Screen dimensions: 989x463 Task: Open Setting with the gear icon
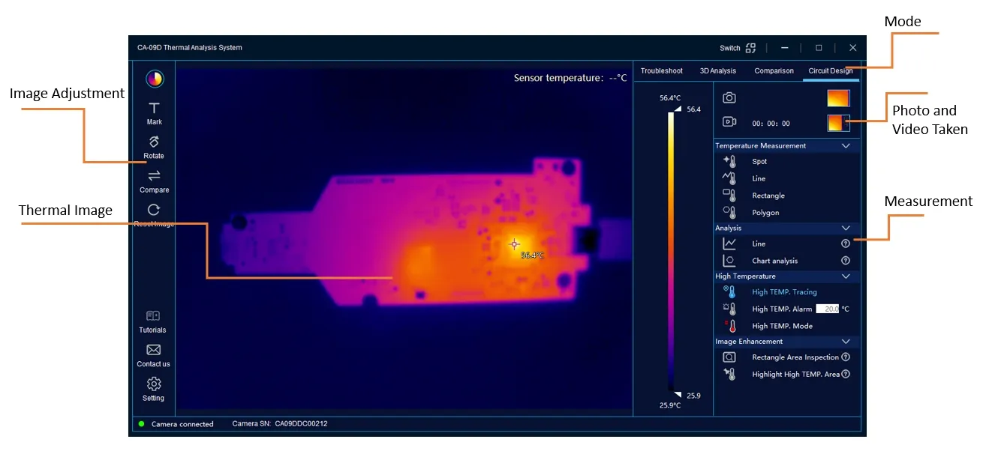coord(153,384)
